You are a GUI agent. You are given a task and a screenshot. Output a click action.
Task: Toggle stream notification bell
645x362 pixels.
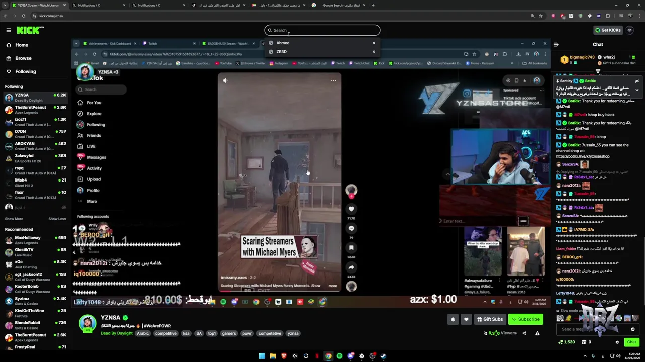tap(453, 319)
